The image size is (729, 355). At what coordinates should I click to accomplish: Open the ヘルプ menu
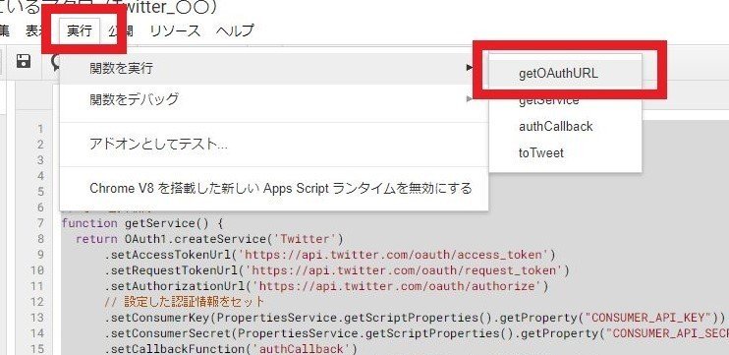click(235, 30)
